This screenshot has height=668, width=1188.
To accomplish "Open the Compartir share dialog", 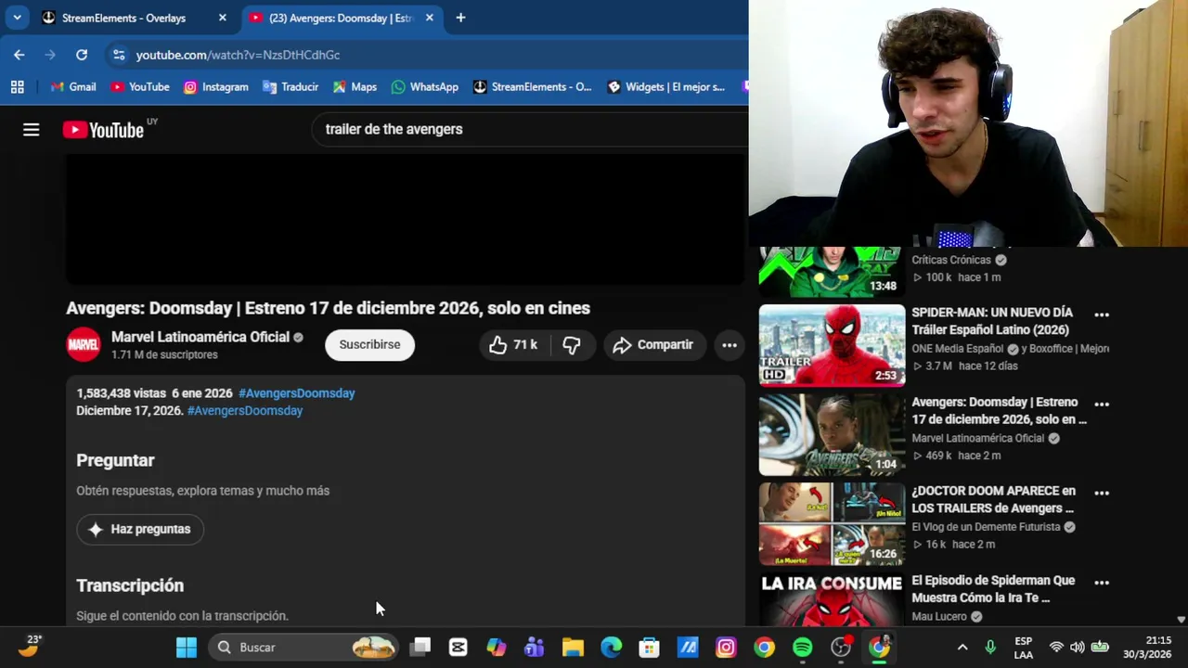I will tap(654, 345).
